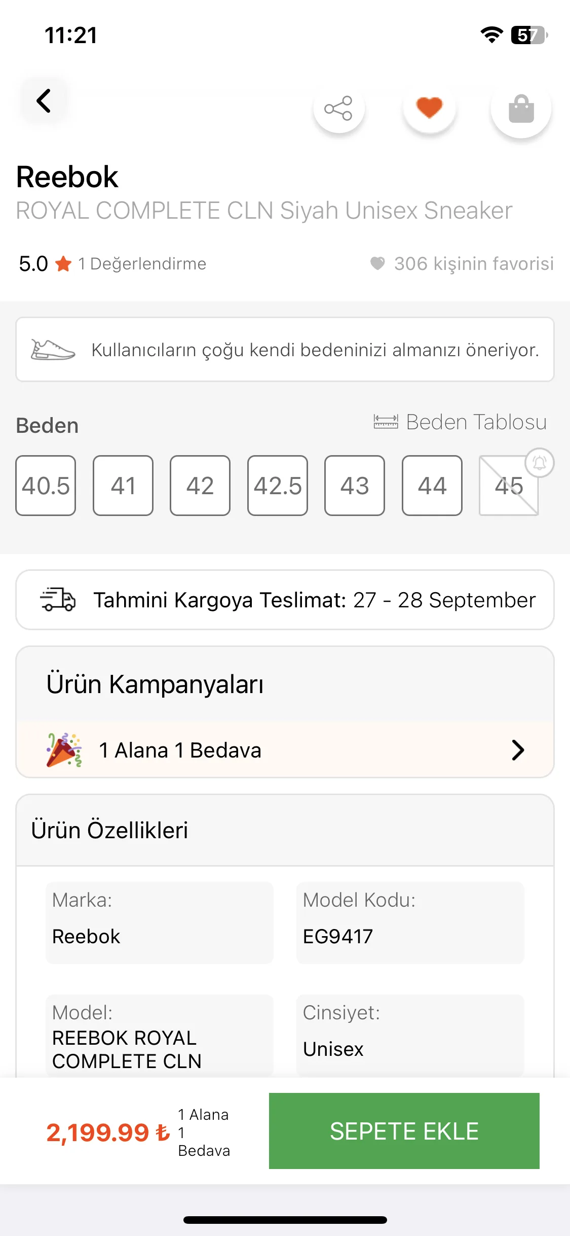
Task: Open the 1 Değerlendirme reviews link
Action: click(142, 264)
